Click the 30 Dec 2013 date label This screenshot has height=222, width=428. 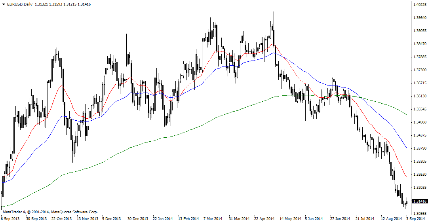[x=138, y=219]
